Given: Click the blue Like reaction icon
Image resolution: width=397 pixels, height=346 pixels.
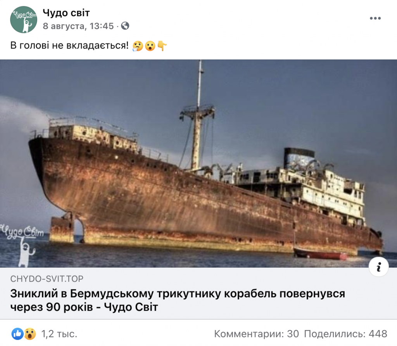Looking at the screenshot, I should click(x=17, y=334).
